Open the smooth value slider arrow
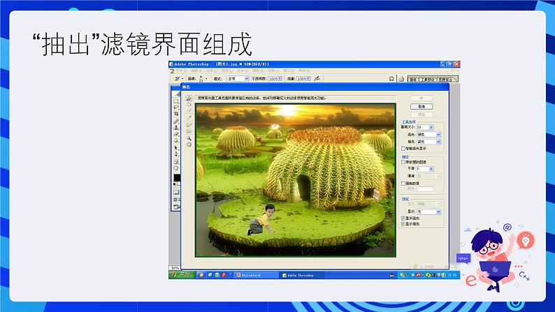The width and height of the screenshot is (555, 312). click(x=431, y=169)
